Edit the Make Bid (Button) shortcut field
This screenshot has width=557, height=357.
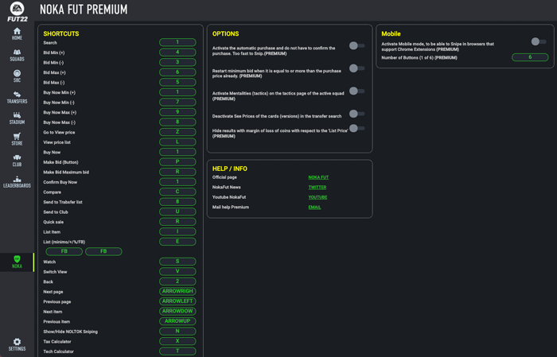(x=177, y=161)
